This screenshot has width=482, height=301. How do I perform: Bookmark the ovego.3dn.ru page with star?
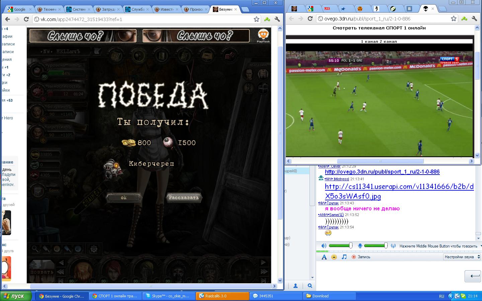454,19
